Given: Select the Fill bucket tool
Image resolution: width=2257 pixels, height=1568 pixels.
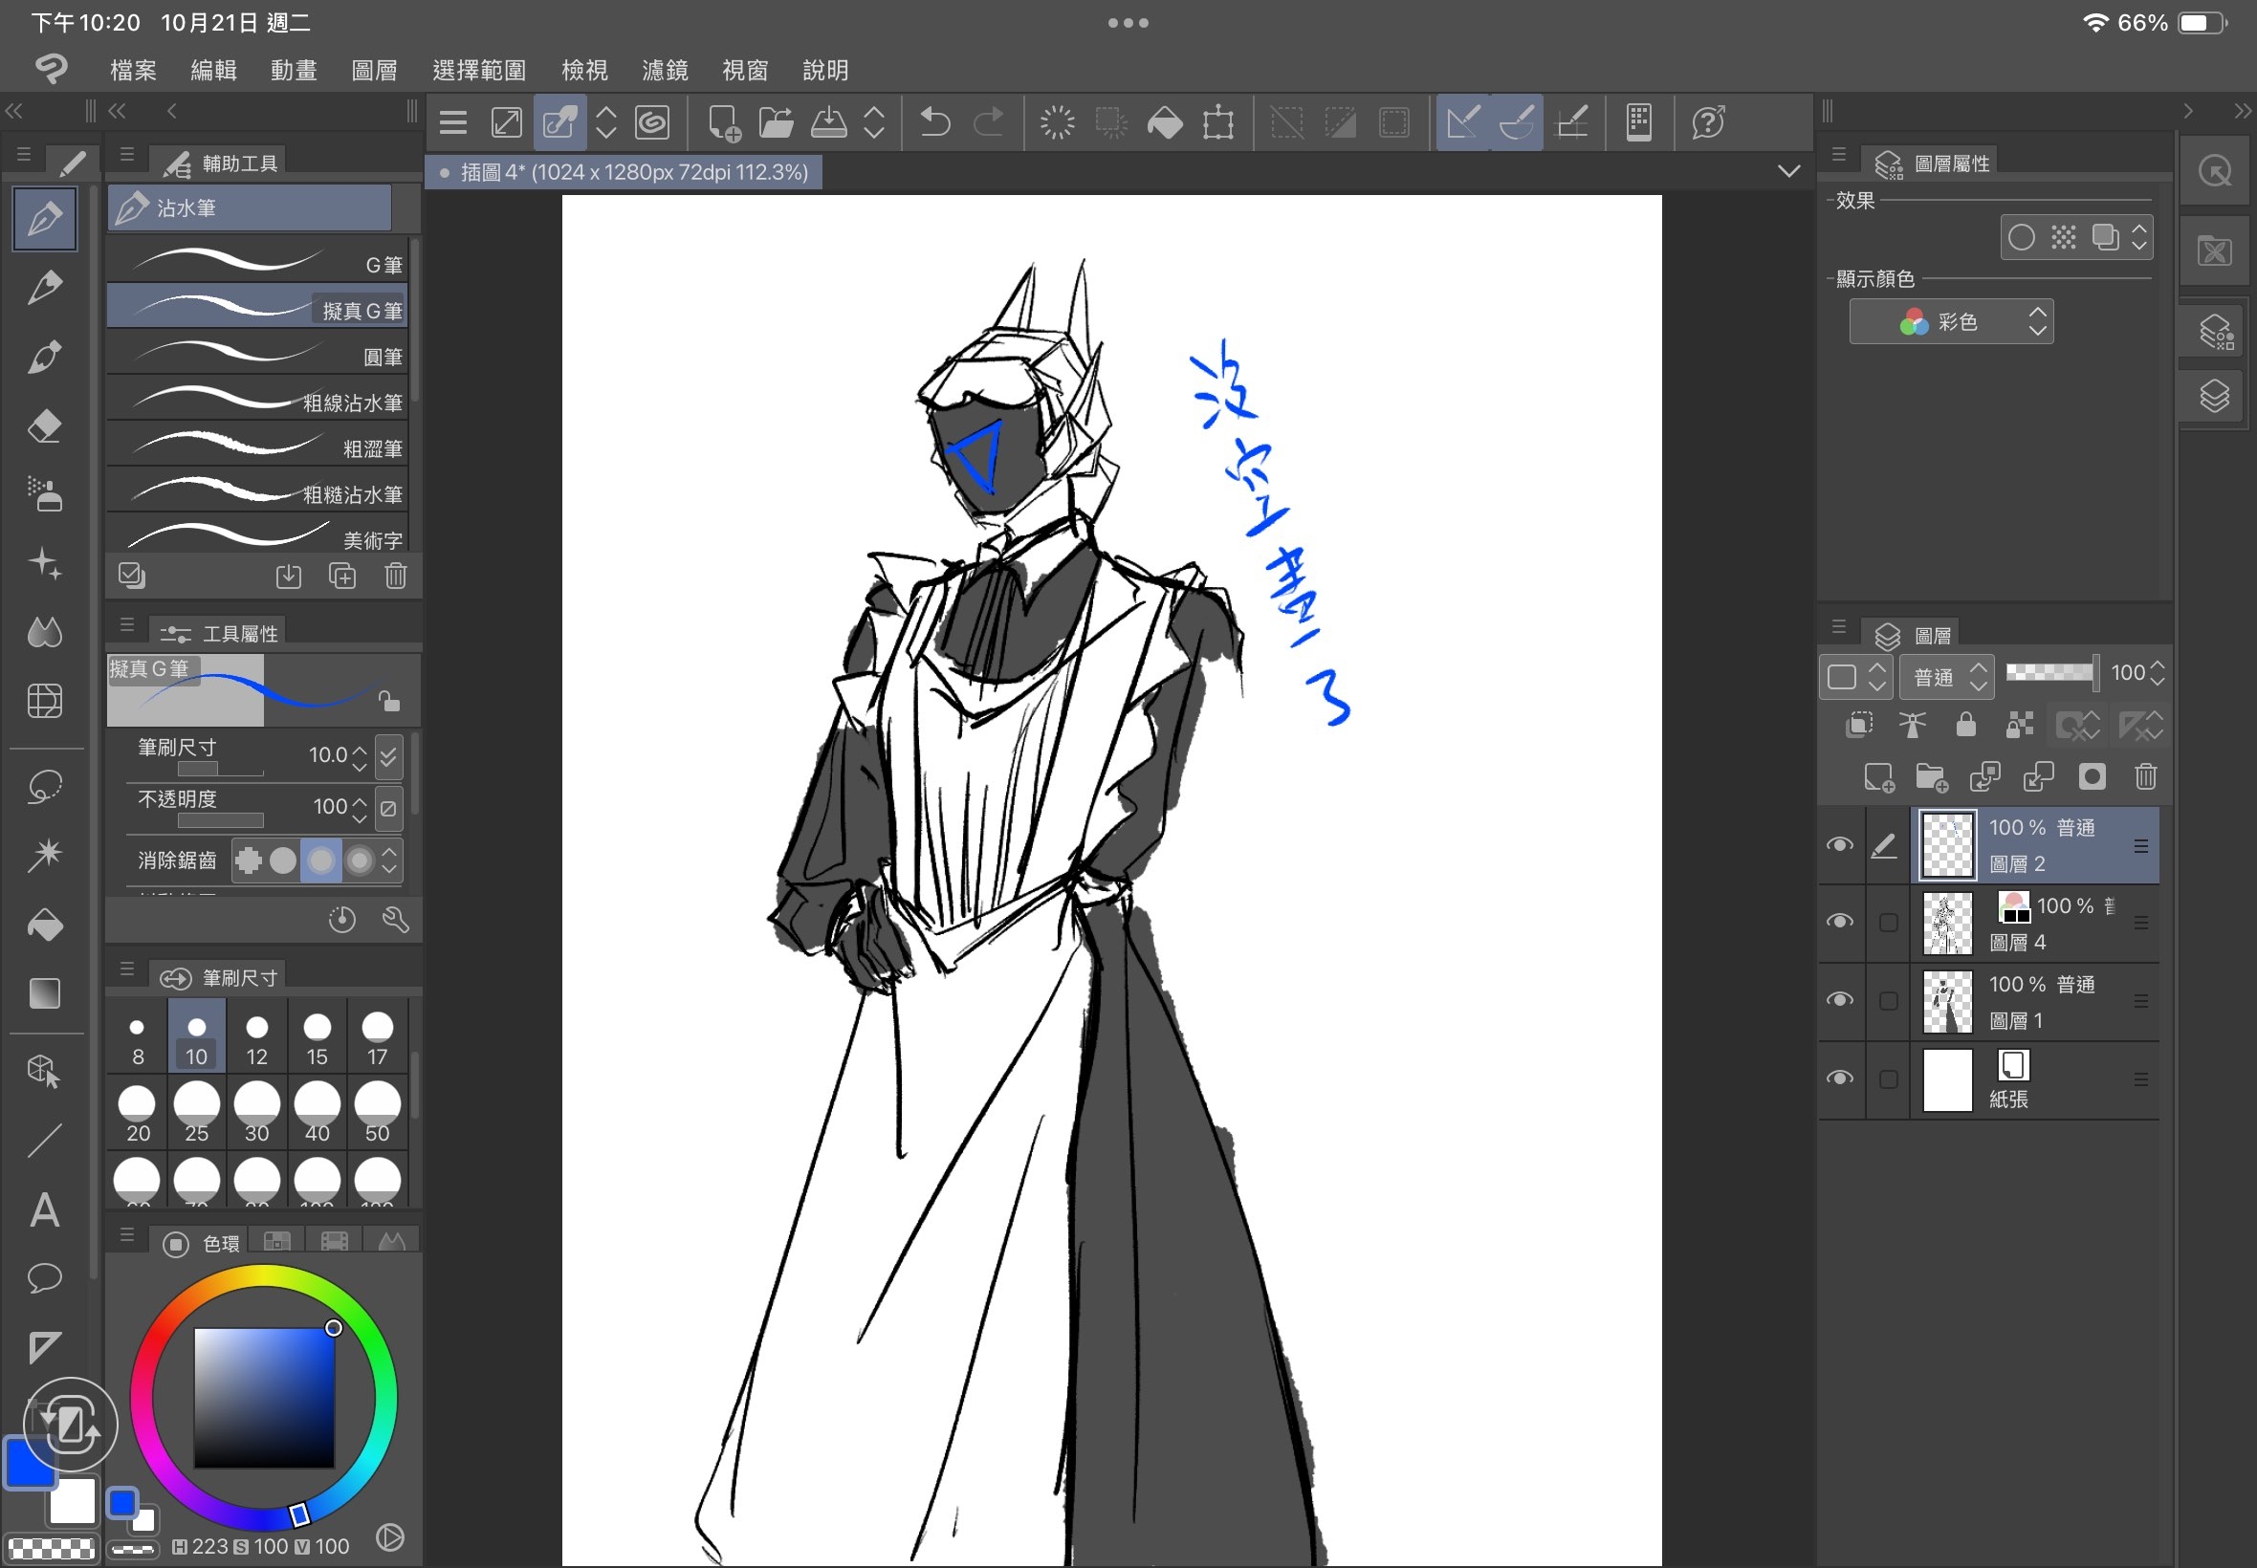Looking at the screenshot, I should pyautogui.click(x=45, y=925).
